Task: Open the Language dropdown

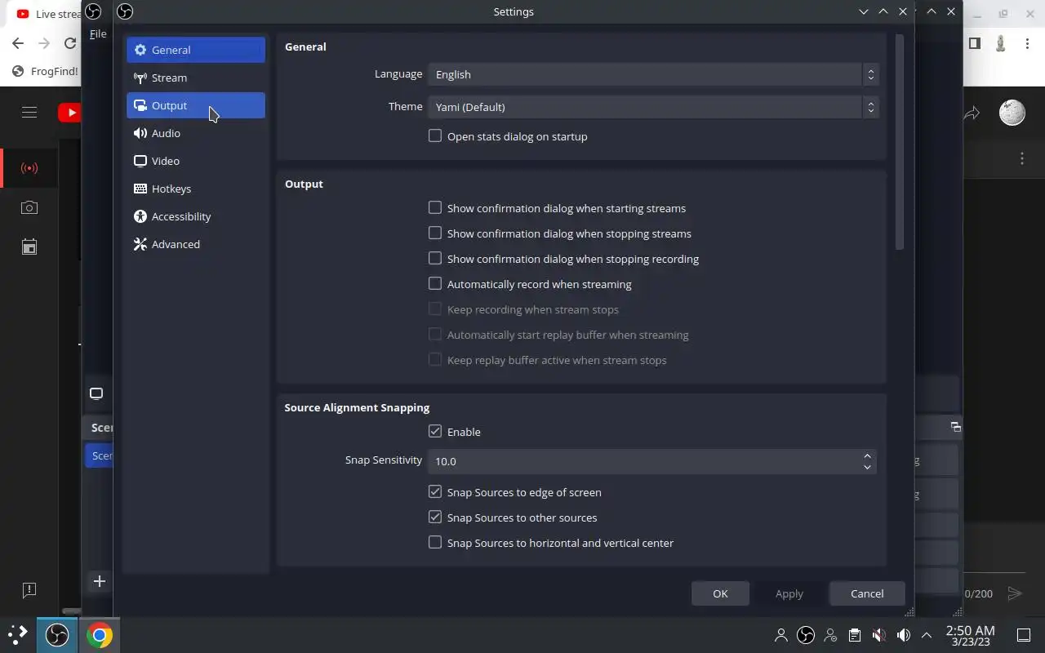Action: pos(653,74)
